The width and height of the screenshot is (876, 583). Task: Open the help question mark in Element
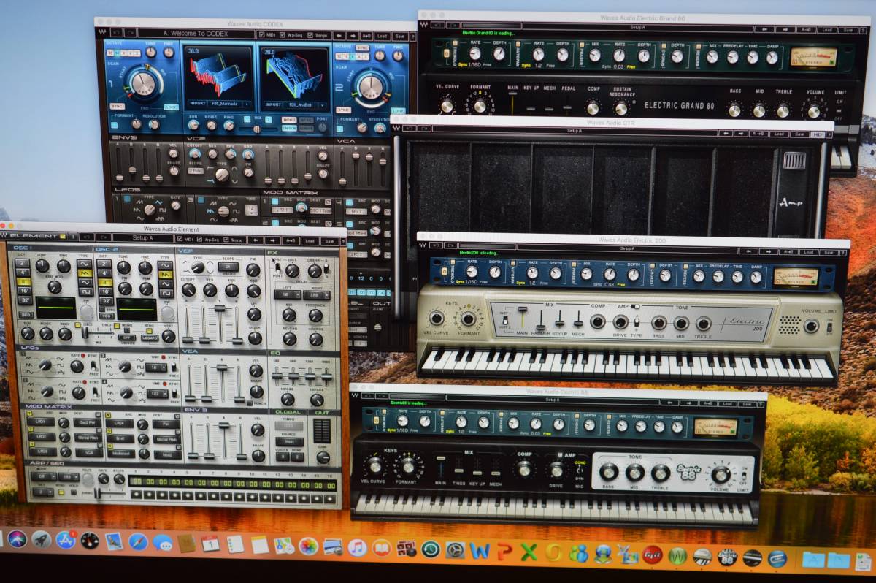(342, 240)
